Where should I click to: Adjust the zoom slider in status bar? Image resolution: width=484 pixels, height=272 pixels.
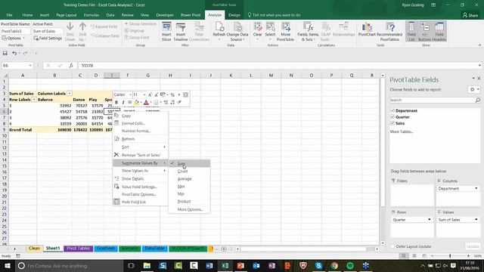450,256
